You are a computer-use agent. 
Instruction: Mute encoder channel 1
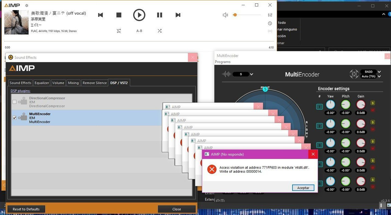[373, 110]
